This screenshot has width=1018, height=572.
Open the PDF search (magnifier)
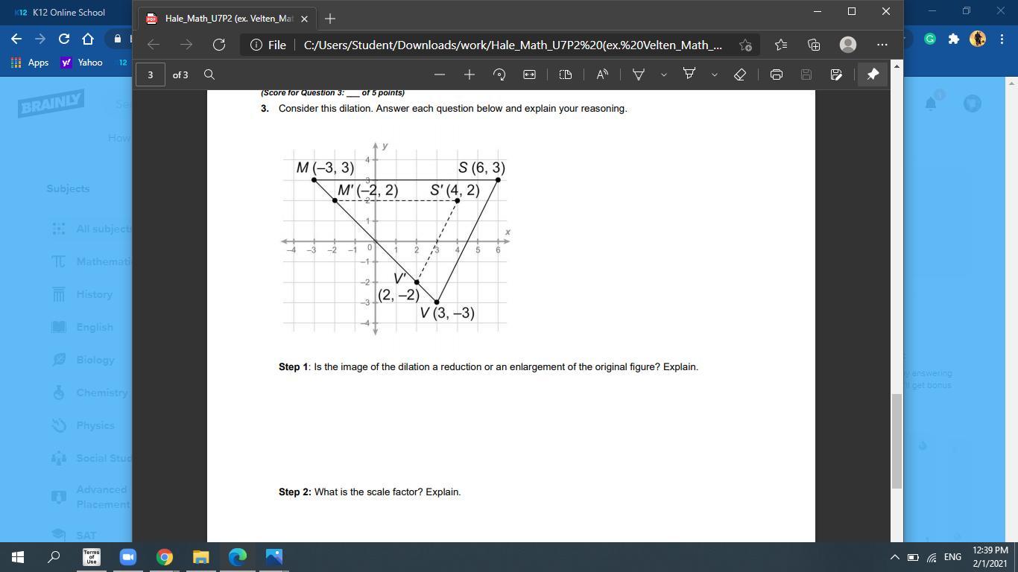209,74
